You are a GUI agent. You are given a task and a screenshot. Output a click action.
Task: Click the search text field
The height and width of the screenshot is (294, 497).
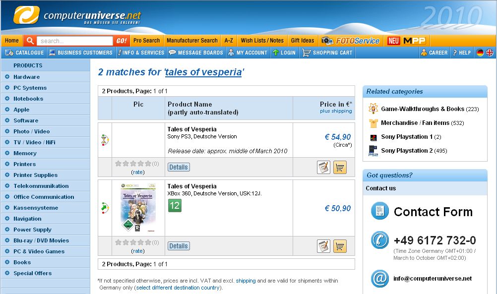(x=74, y=41)
